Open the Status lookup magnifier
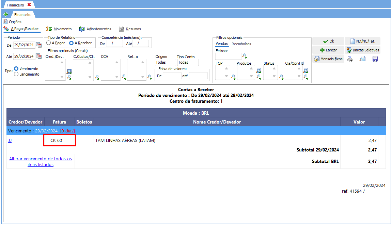Image resolution: width=392 pixels, height=226 pixels. 281,77
